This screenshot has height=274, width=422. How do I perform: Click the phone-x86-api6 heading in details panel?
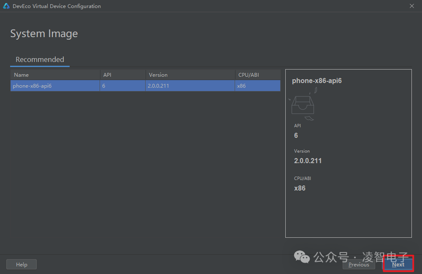click(x=317, y=81)
